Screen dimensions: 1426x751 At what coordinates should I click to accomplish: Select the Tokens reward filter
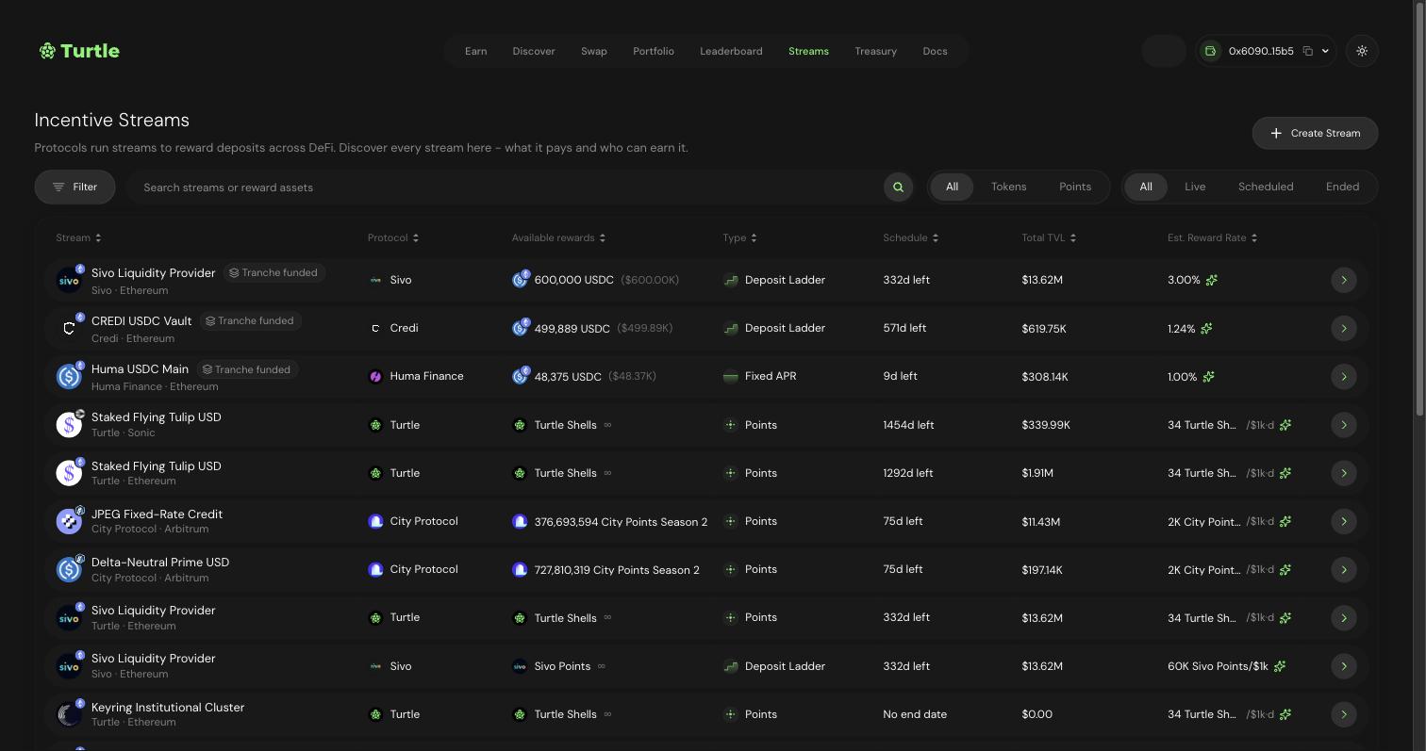[1008, 187]
